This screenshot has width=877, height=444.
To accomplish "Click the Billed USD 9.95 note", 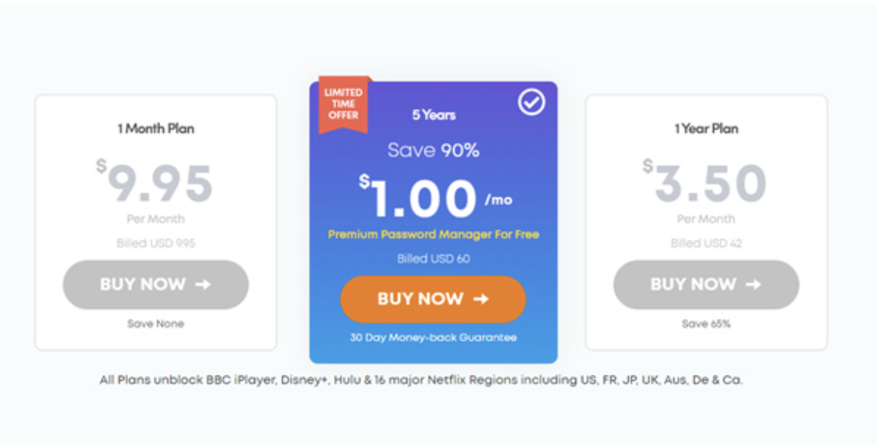I will pos(156,244).
